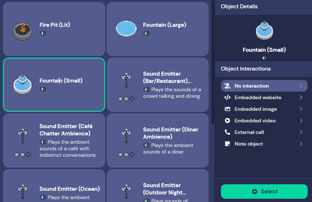Screen dimensions: 312x202
Task: Click the green Select button
Action: (x=264, y=192)
